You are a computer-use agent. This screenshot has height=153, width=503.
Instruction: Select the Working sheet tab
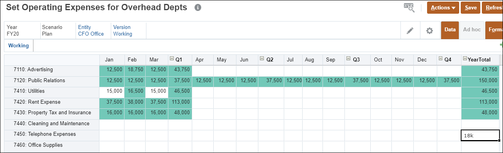18,45
